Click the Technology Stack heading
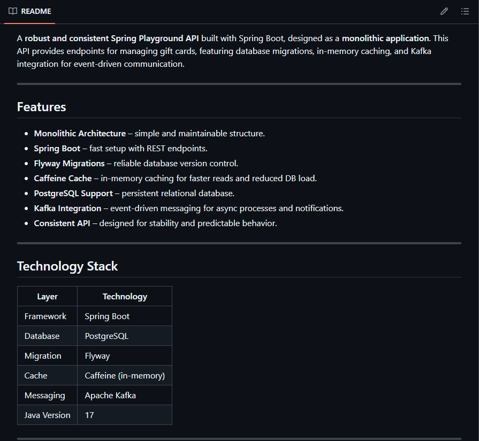Image resolution: width=479 pixels, height=441 pixels. (x=67, y=266)
